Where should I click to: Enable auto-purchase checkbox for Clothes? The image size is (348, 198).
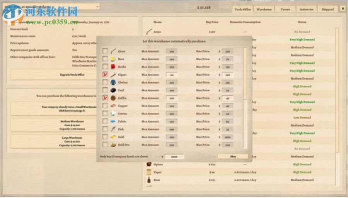(105, 82)
